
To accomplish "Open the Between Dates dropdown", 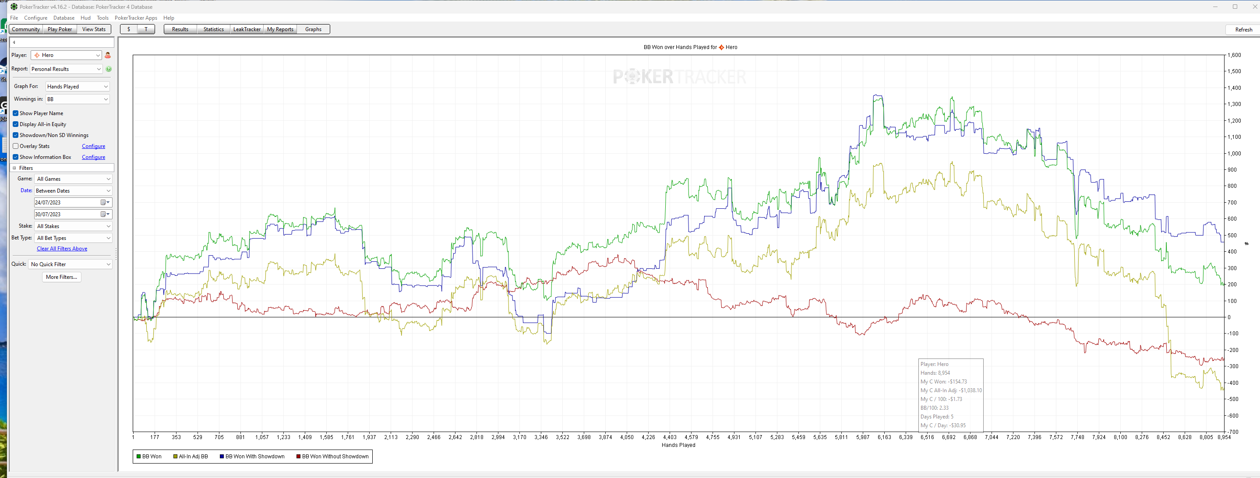I will [74, 190].
